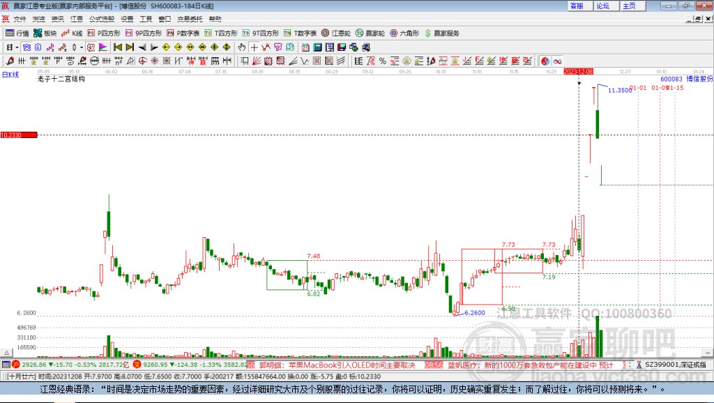Click the red 10.2330 price marker
The width and height of the screenshot is (714, 403).
[19, 135]
